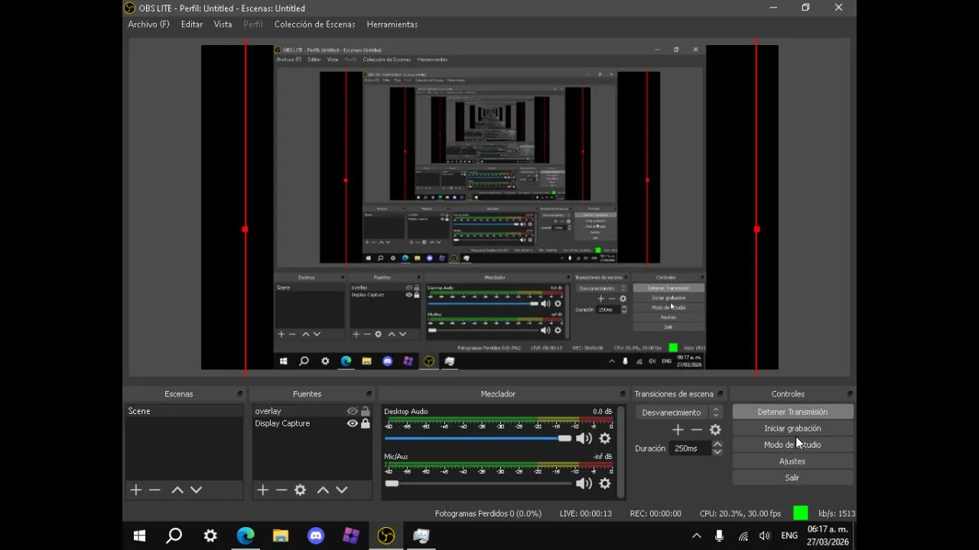Toggle lock on overlay source

point(366,411)
